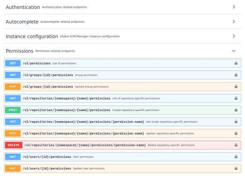Click 'Update user permissions' summary text
Screen dimensions: 245x179
click(x=89, y=169)
